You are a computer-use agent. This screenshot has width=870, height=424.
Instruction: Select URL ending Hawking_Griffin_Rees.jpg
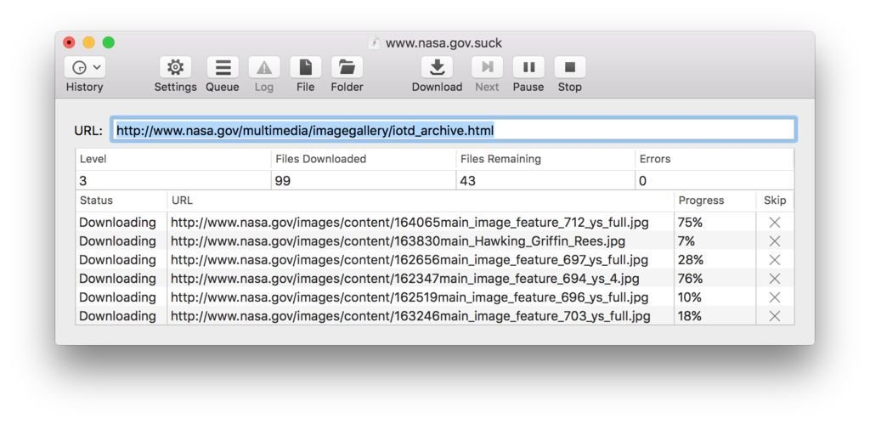[x=398, y=240]
